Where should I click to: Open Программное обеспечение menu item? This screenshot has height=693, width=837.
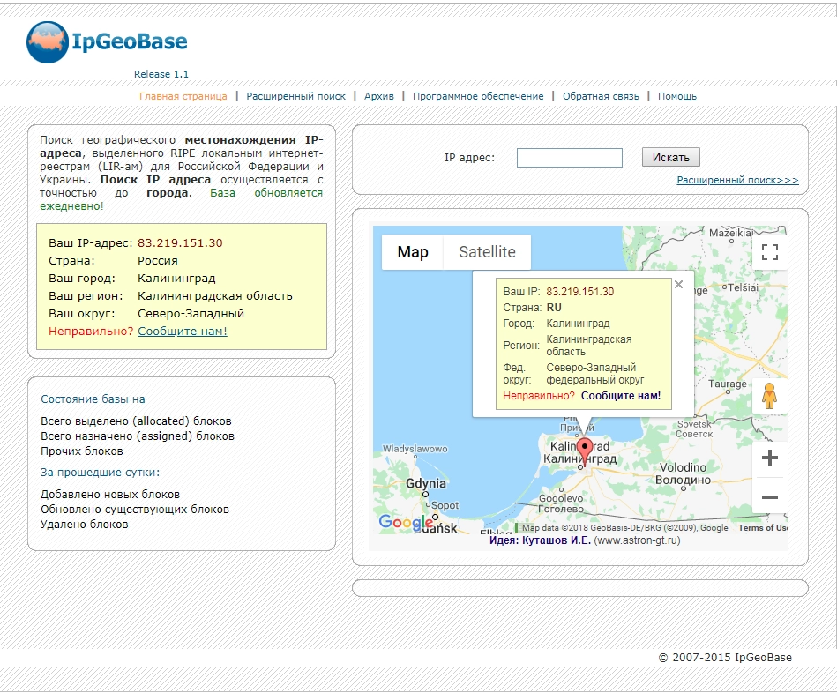(478, 97)
